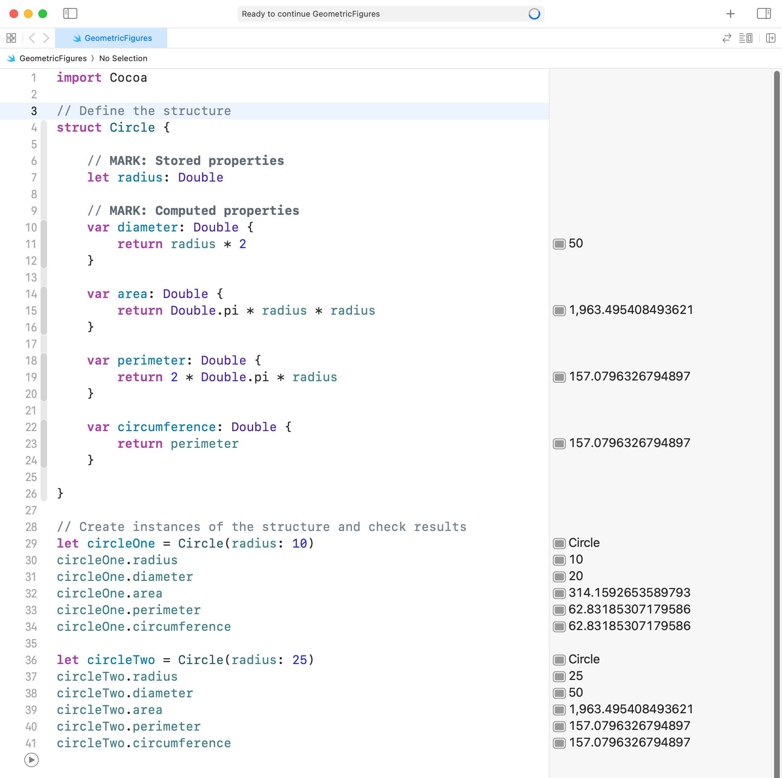Click GeometricFigures in the breadcrumb path
The width and height of the screenshot is (782, 778).
pyautogui.click(x=52, y=58)
